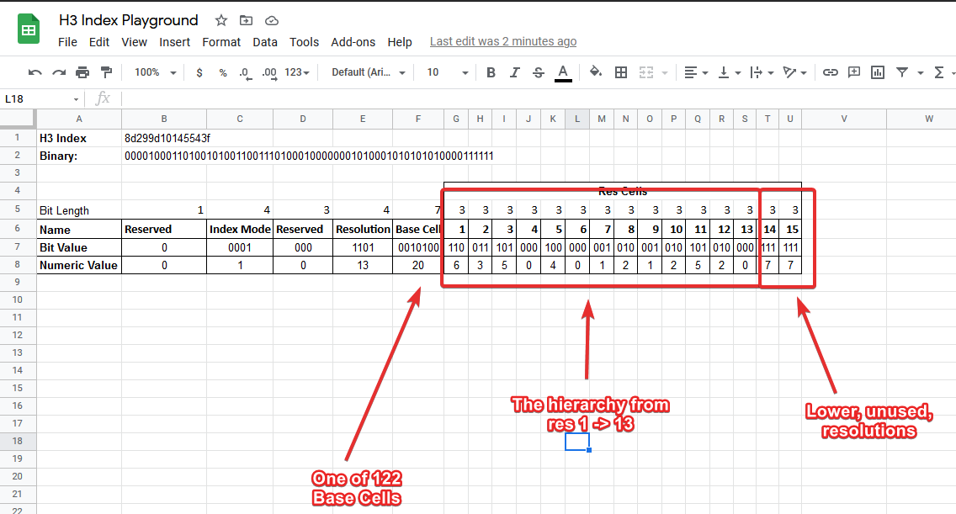This screenshot has width=956, height=514.
Task: Expand the Merge cells dropdown arrow
Action: 665,72
